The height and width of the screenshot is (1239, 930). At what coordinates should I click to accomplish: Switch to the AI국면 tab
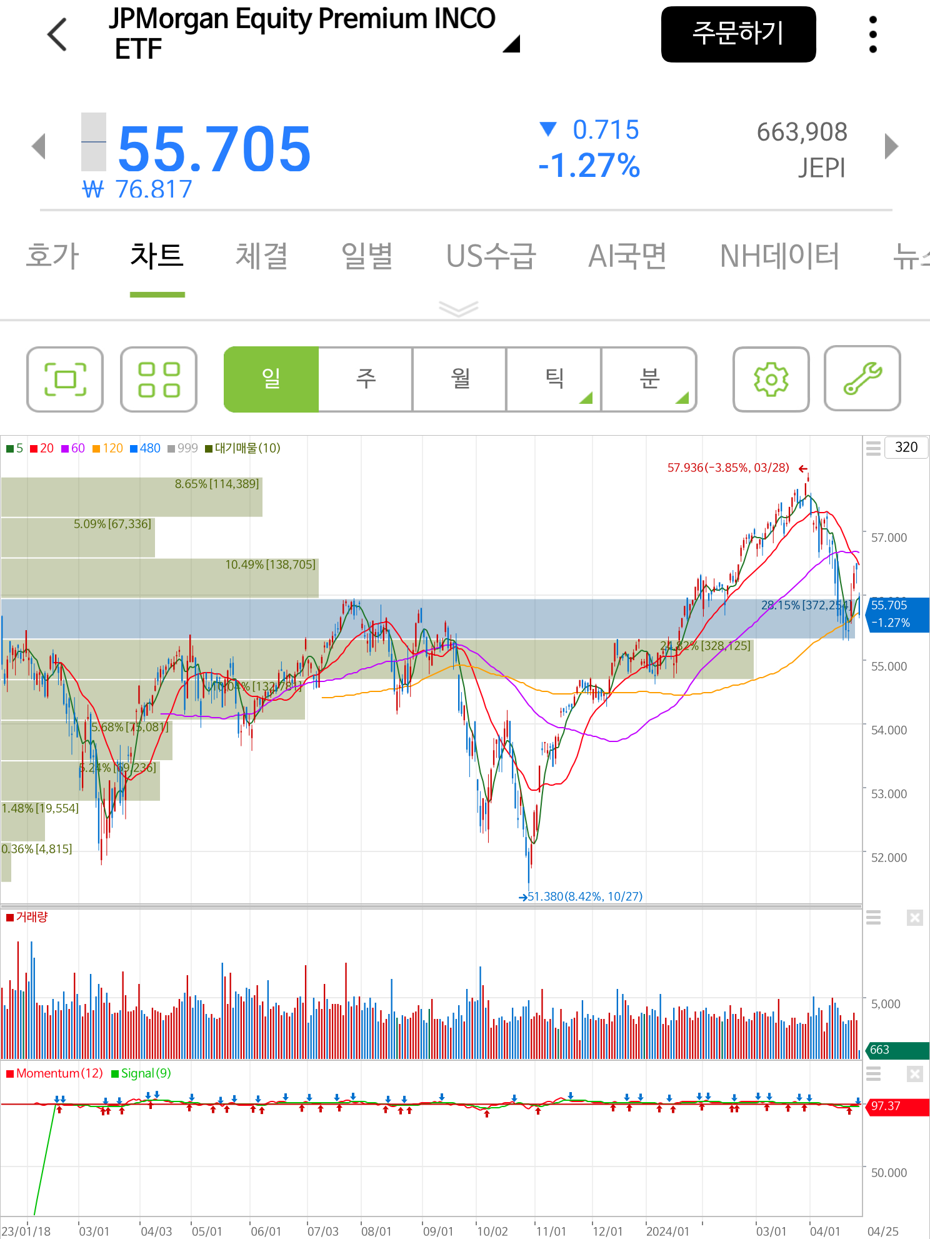pyautogui.click(x=627, y=256)
